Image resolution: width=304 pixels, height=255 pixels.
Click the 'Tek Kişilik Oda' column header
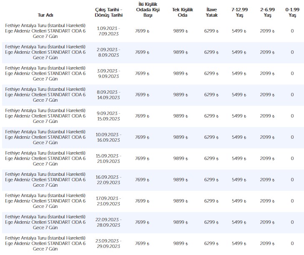click(x=181, y=12)
